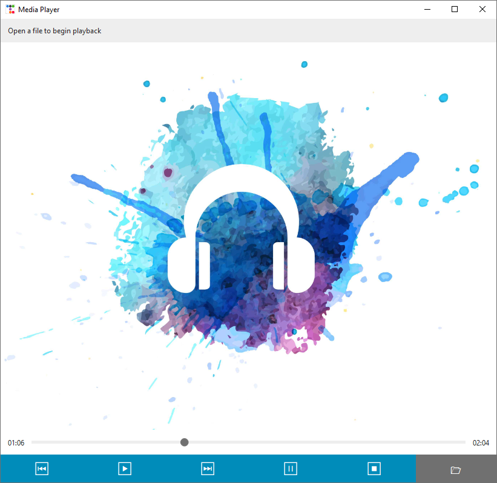Maximize the Media Player window

click(455, 10)
